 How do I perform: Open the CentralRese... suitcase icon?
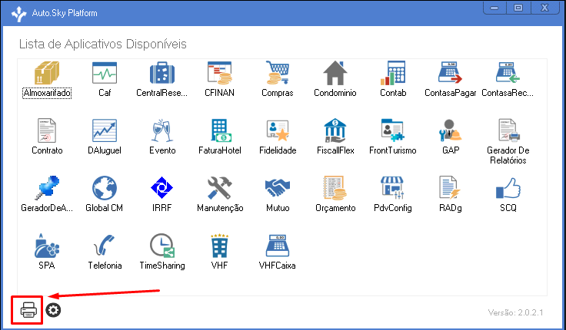(x=162, y=73)
